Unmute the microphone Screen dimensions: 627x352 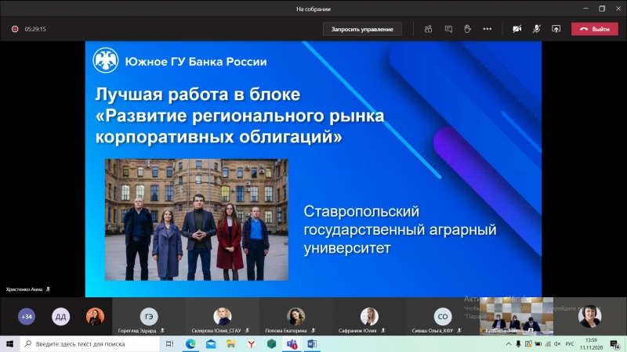click(x=537, y=29)
